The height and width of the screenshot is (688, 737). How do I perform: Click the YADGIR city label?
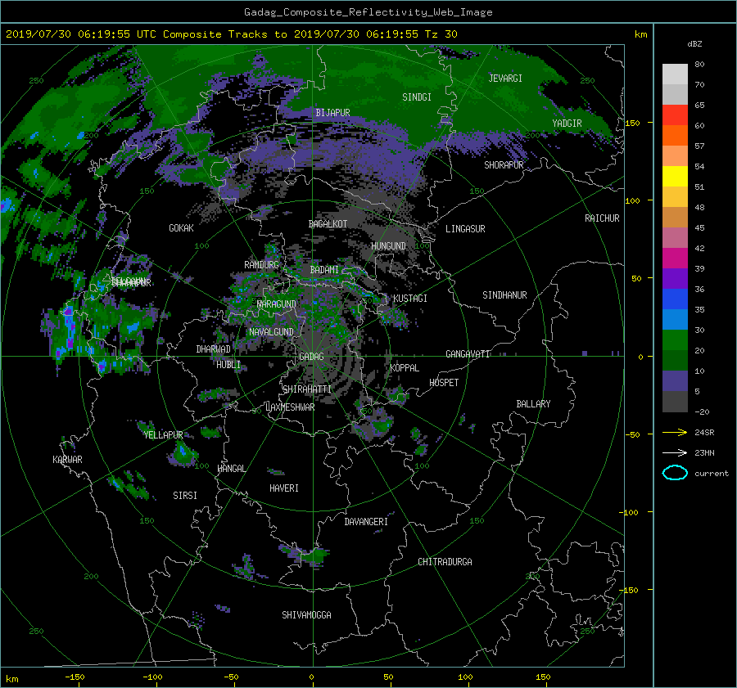point(567,124)
